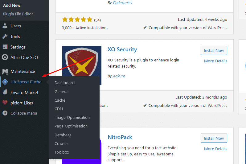Open Image Optimisation from the flyout menu
The image size is (246, 164).
pos(72,117)
